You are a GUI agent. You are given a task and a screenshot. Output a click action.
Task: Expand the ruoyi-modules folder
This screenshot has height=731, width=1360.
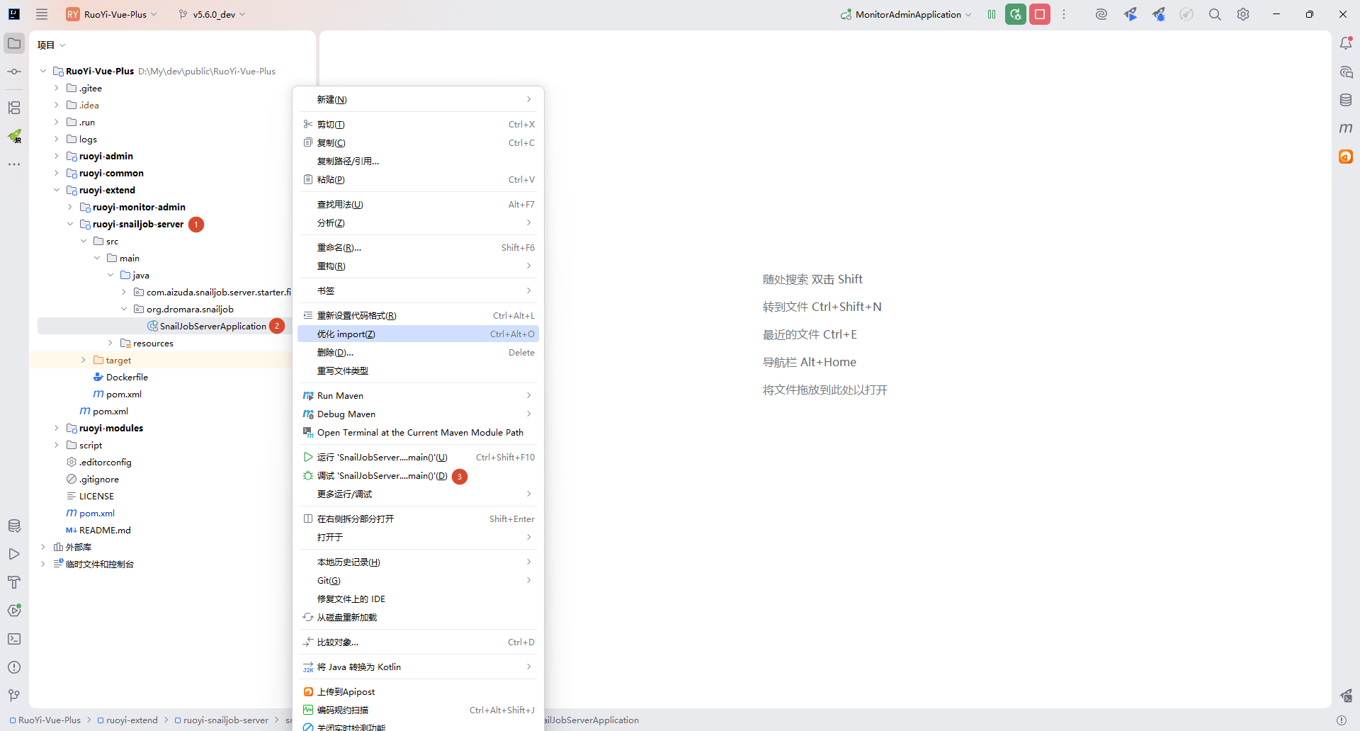point(57,428)
